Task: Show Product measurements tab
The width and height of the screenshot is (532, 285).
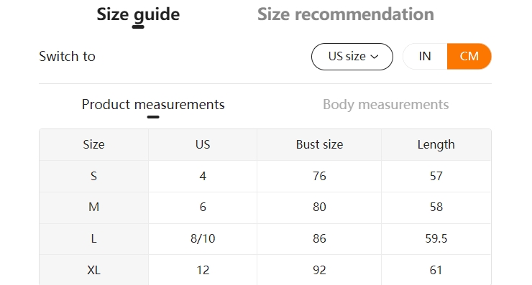Action: (153, 104)
